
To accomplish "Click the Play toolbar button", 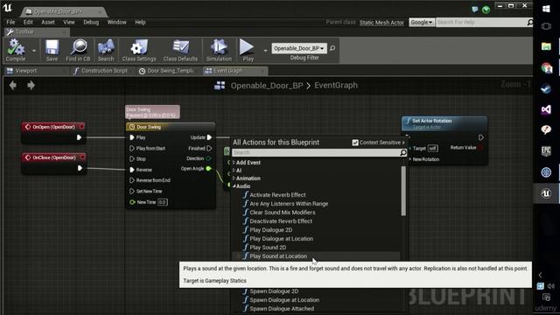I will pyautogui.click(x=248, y=50).
